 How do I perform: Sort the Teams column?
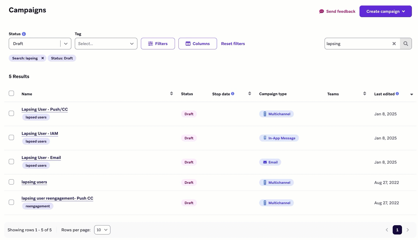(x=364, y=94)
